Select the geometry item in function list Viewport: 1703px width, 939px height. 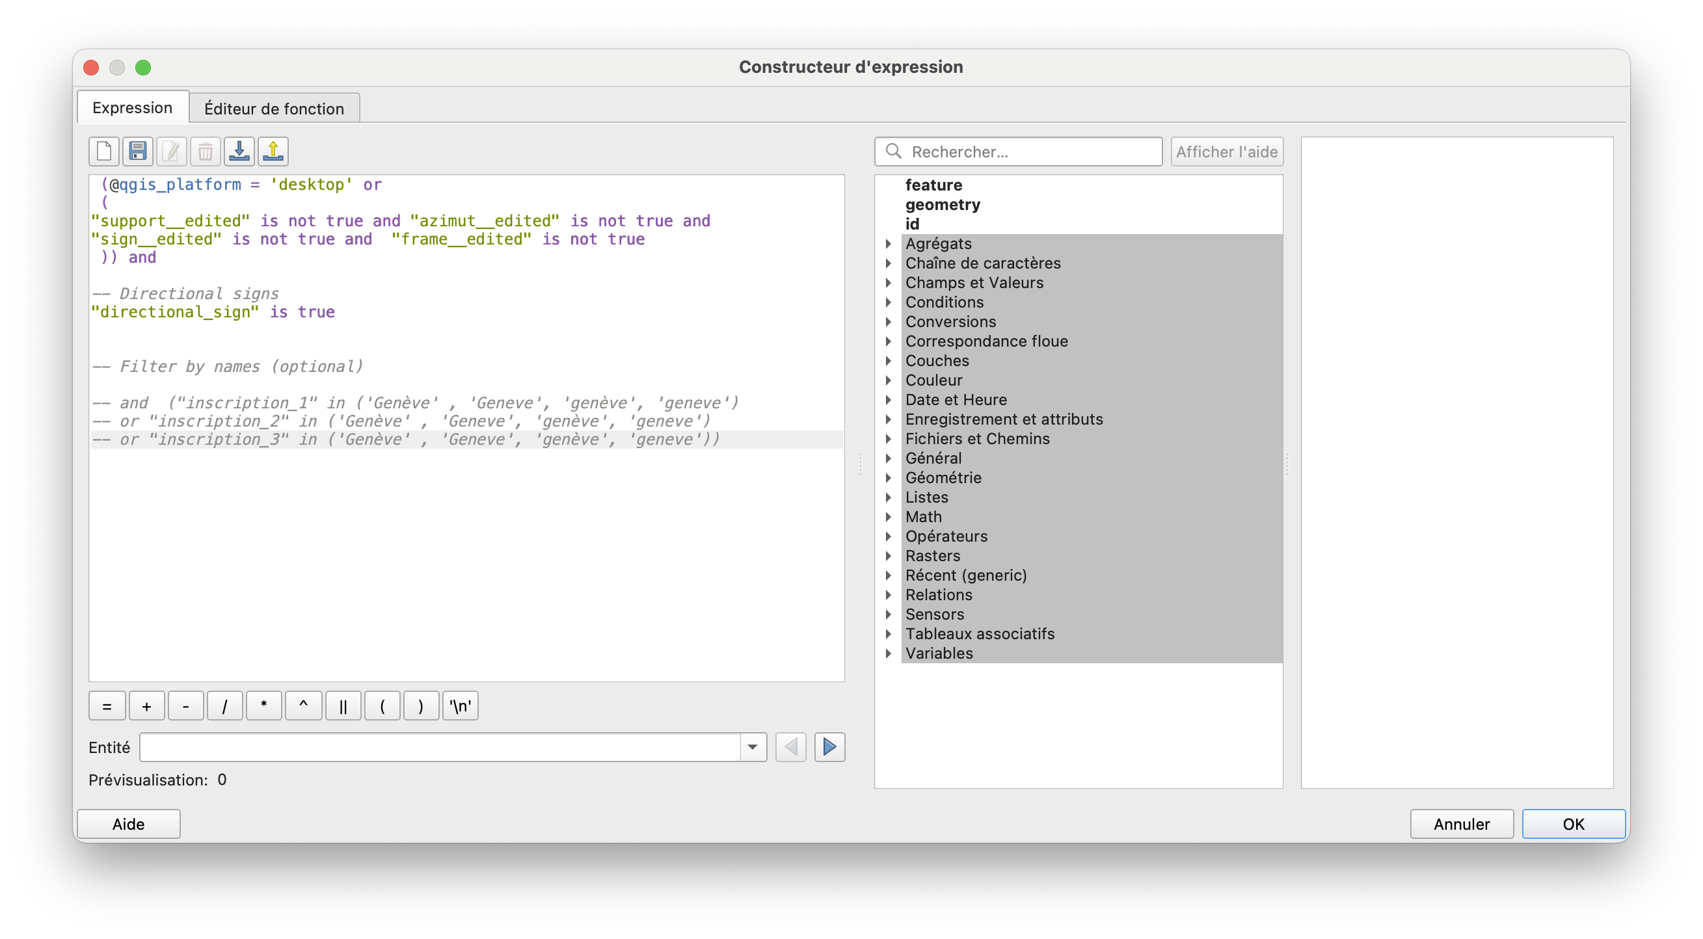[942, 205]
